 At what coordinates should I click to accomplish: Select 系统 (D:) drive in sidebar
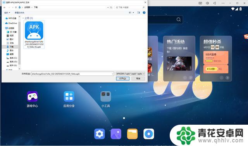click(12, 62)
